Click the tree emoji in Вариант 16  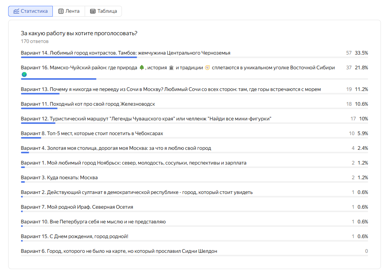(142, 68)
